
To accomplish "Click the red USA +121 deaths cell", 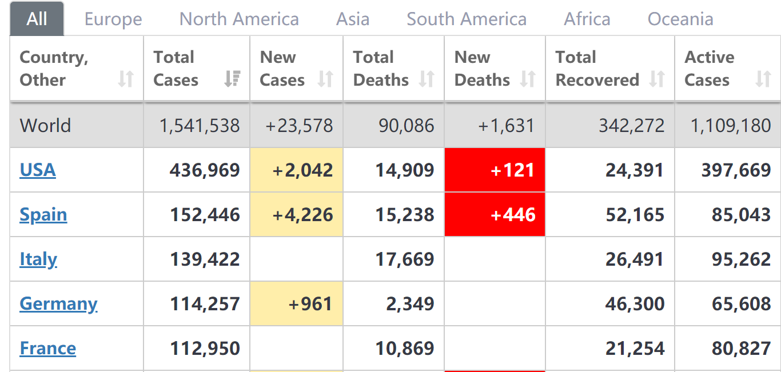I will point(495,170).
